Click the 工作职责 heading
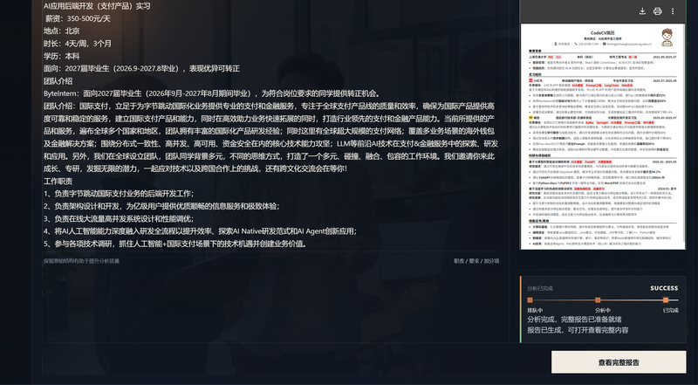Screen dimensions: 698x385 [x=58, y=182]
